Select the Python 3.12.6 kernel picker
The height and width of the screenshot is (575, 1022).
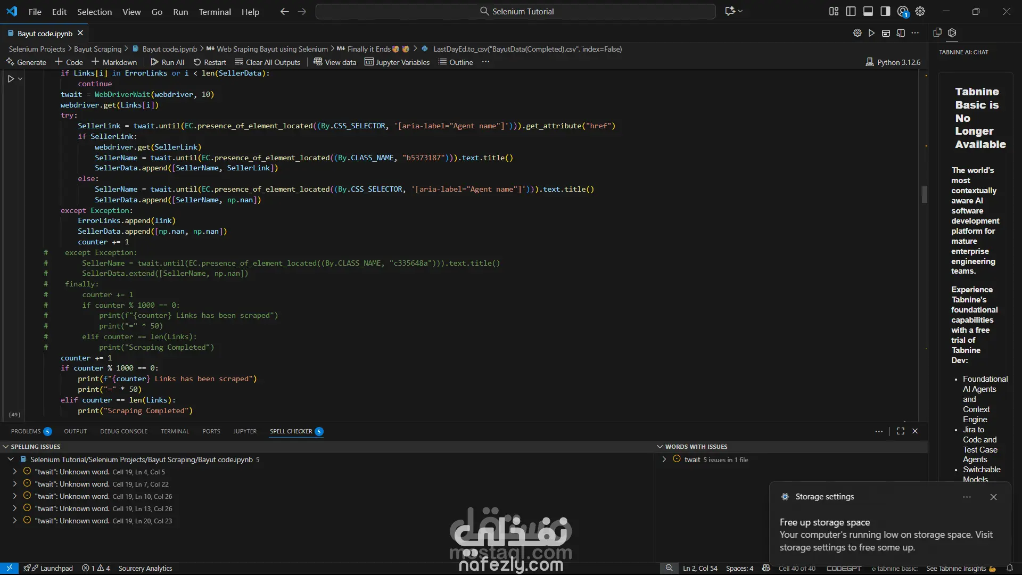coord(893,62)
